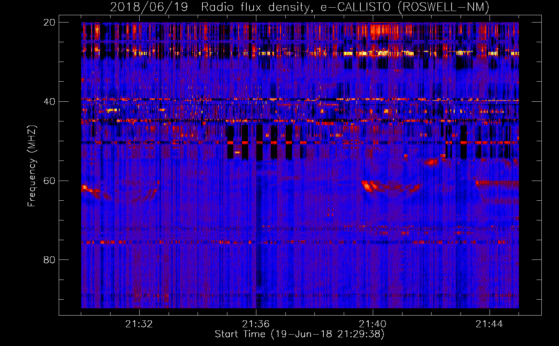Viewport: 559px width, 346px height.
Task: Click the 80 frequency tick label
Action: [49, 259]
